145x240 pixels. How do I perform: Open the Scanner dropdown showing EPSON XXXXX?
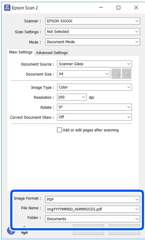coord(92,21)
